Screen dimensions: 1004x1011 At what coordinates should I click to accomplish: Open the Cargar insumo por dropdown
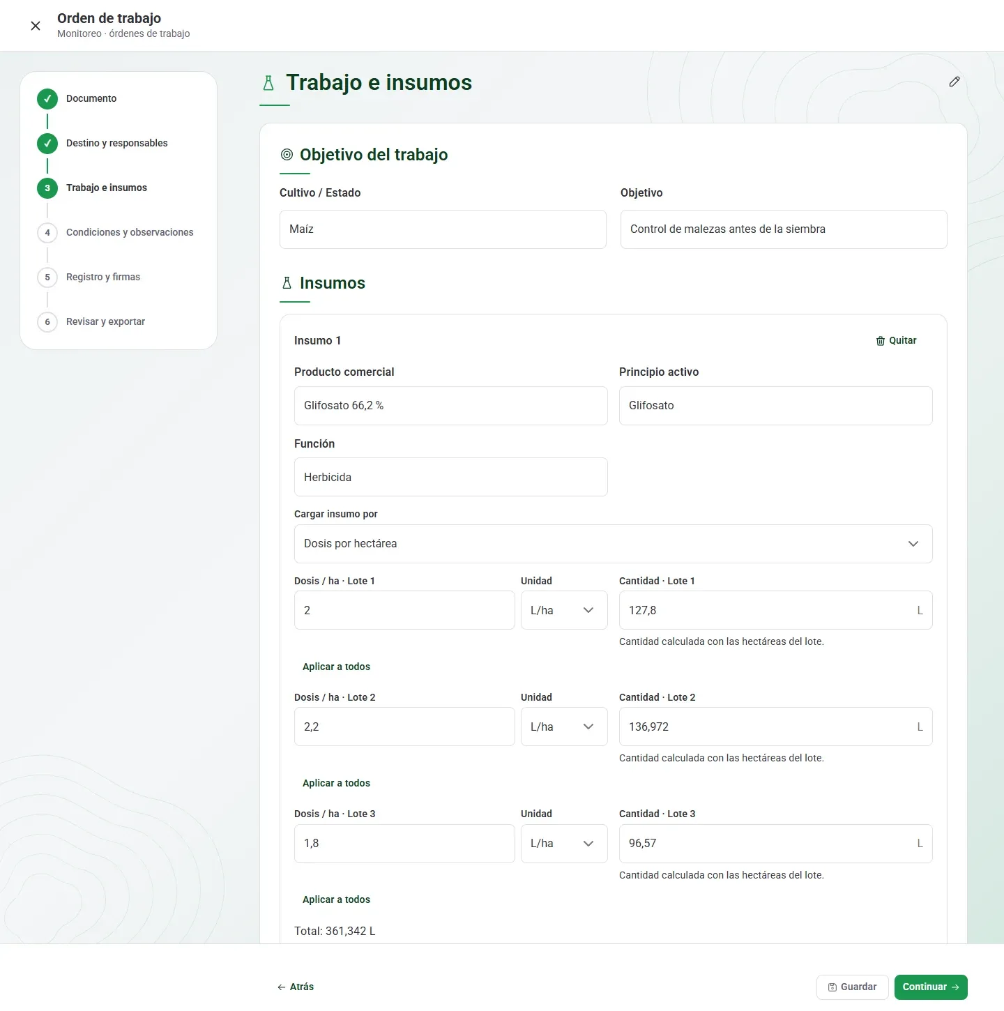(613, 544)
